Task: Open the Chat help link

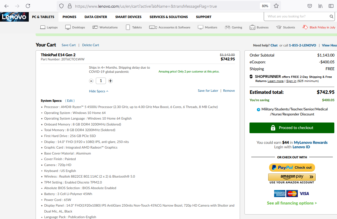Action: pyautogui.click(x=274, y=45)
